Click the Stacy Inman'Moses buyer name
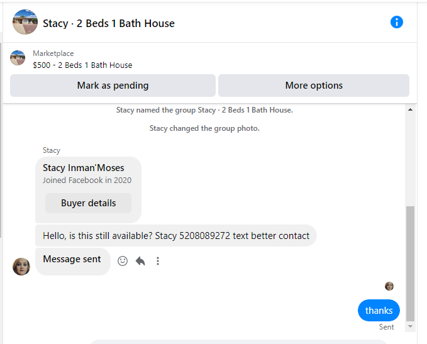 pyautogui.click(x=84, y=168)
